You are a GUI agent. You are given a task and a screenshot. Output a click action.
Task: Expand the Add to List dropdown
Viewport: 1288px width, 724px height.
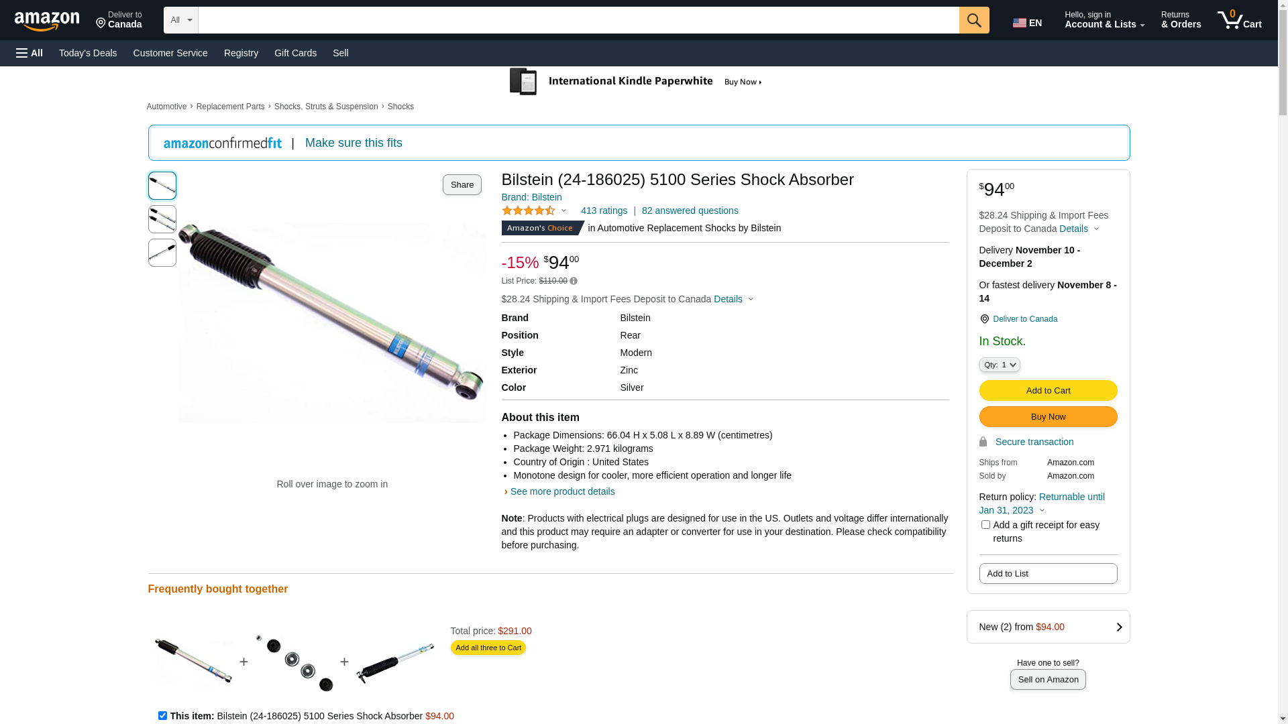pos(1048,574)
